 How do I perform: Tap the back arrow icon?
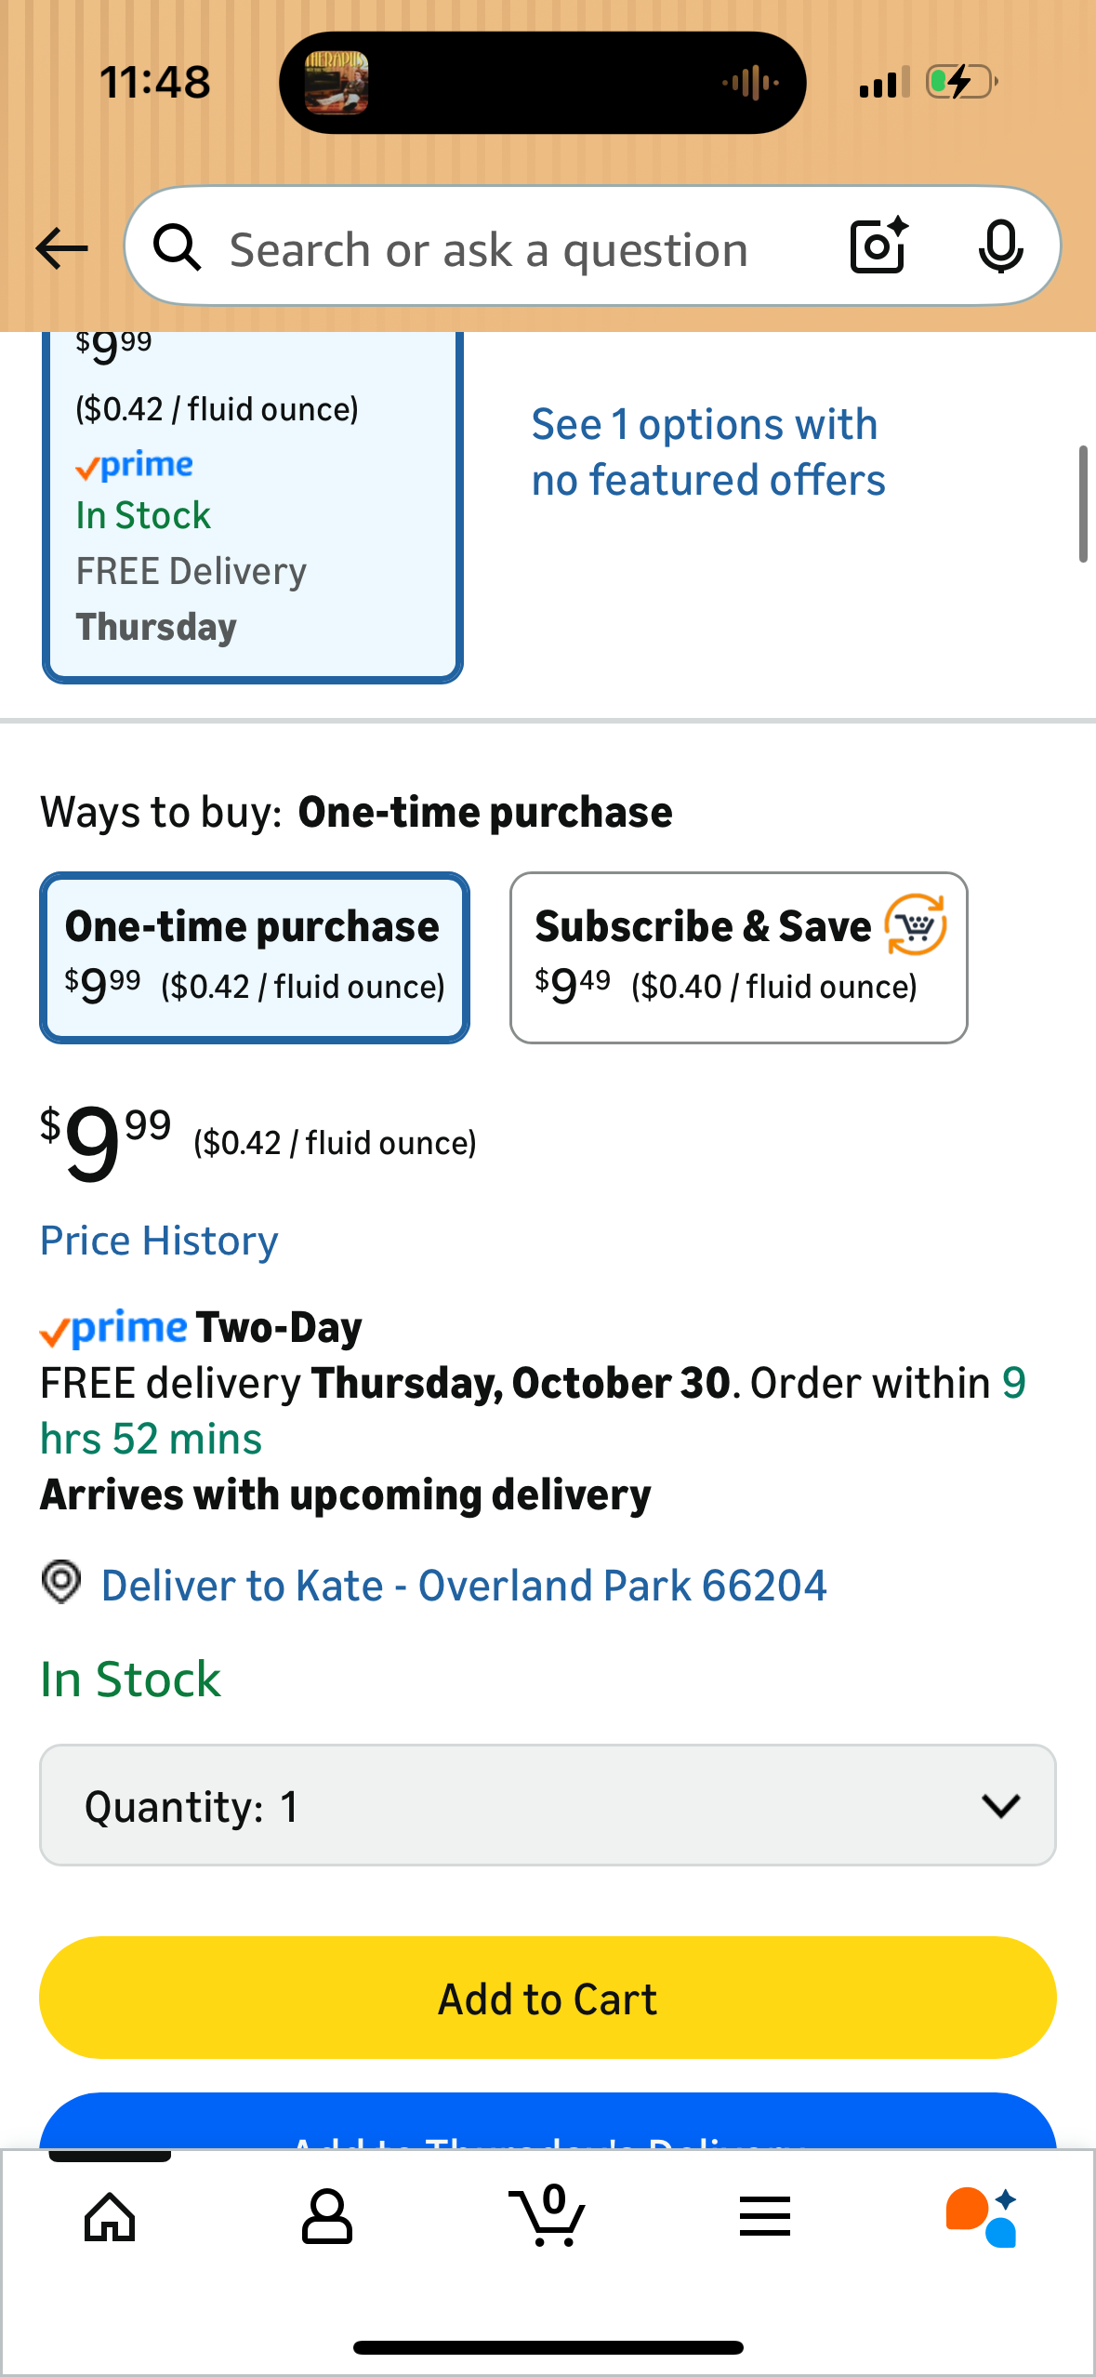(x=61, y=248)
